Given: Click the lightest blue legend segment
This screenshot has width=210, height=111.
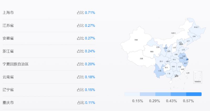Looking at the screenshot, I should (x=132, y=94).
